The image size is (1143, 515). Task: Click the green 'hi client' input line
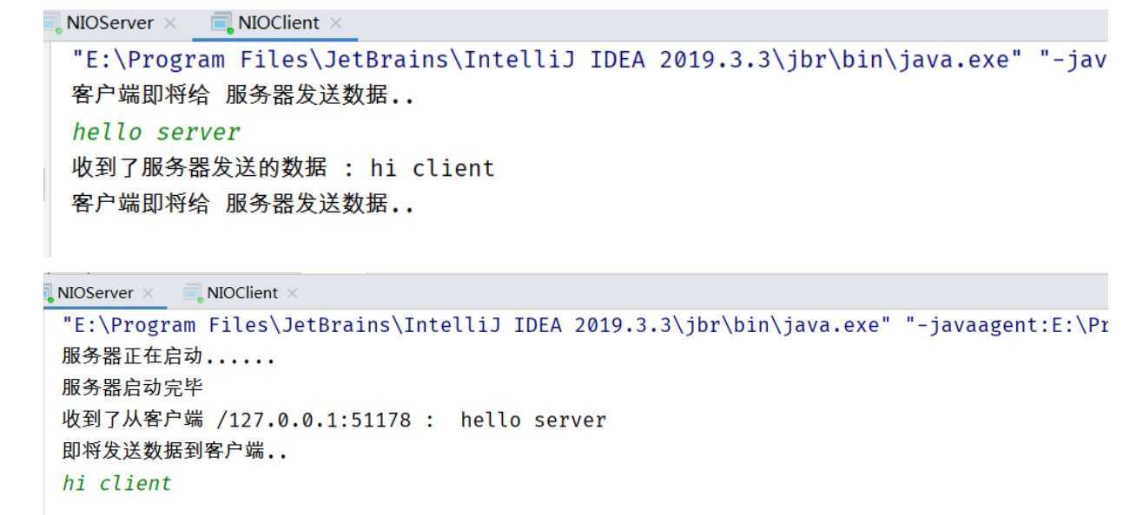click(x=116, y=483)
